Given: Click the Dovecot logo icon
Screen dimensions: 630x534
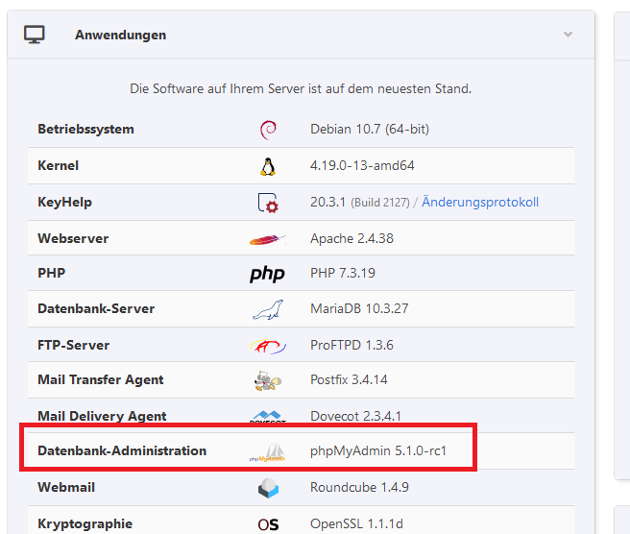Looking at the screenshot, I should pos(268,417).
